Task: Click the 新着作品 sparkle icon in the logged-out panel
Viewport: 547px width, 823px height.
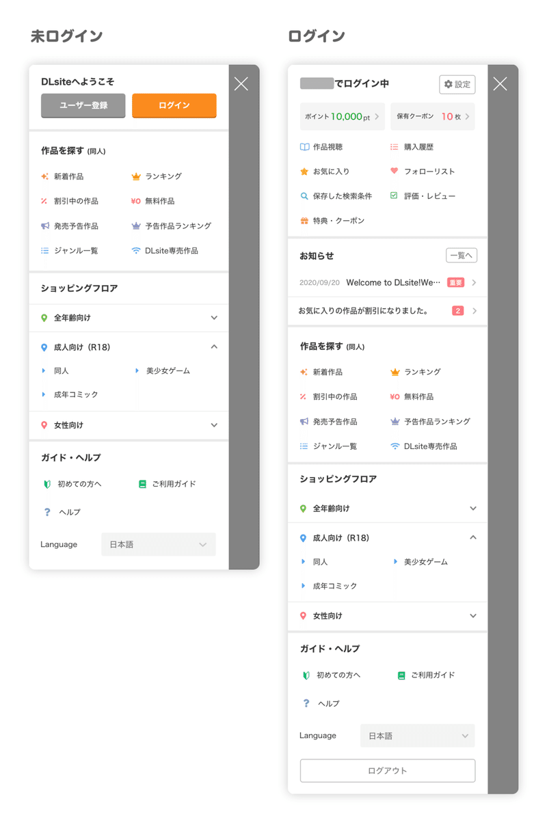Action: tap(44, 176)
